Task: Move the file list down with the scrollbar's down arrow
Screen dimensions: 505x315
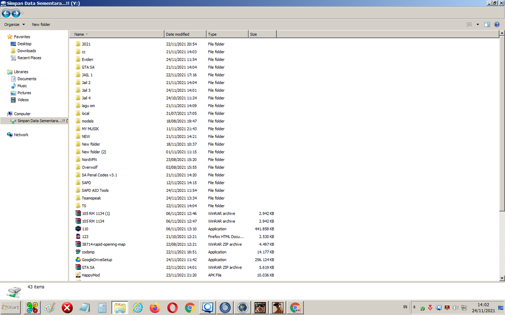Action: click(502, 278)
